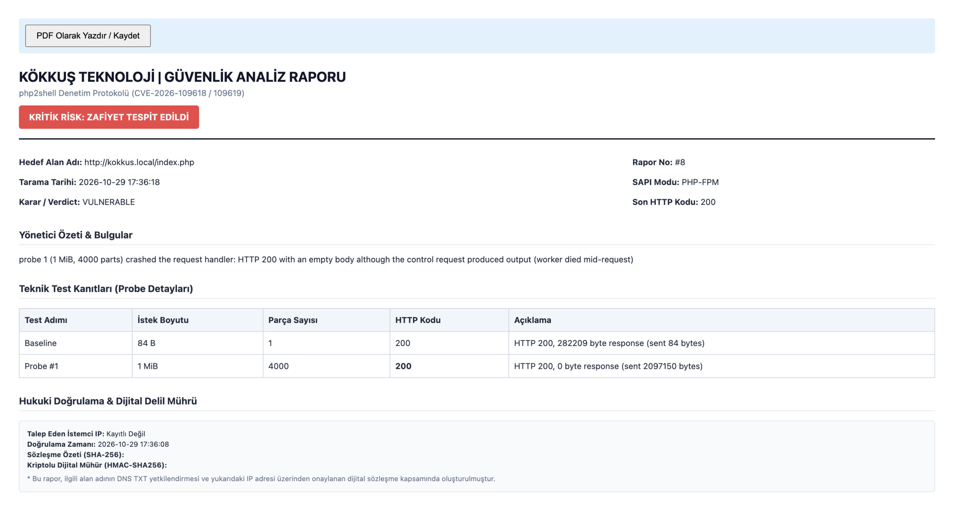
Task: Click the Son HTTP Kodu value
Action: pos(708,202)
